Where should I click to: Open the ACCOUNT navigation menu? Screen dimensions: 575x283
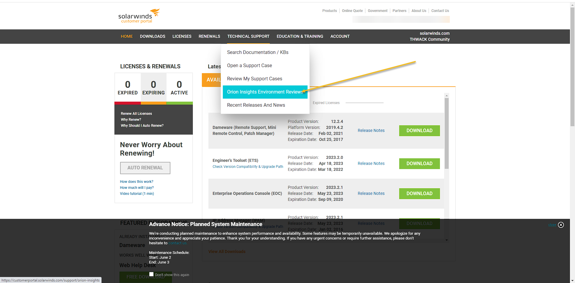340,36
